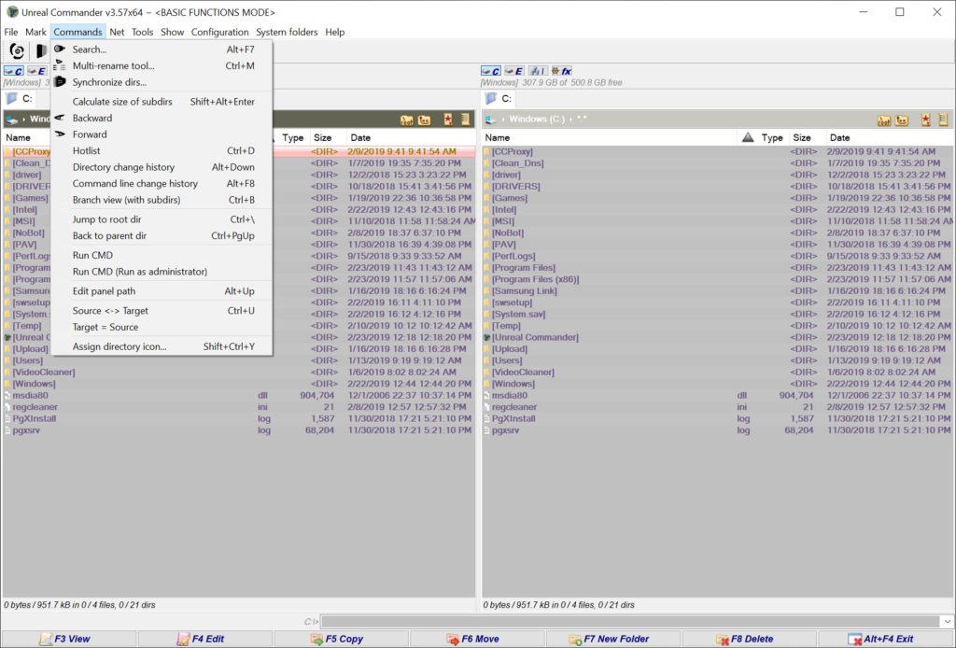The height and width of the screenshot is (648, 956).
Task: Close the open Commands menu from the menu bar
Action: click(77, 32)
